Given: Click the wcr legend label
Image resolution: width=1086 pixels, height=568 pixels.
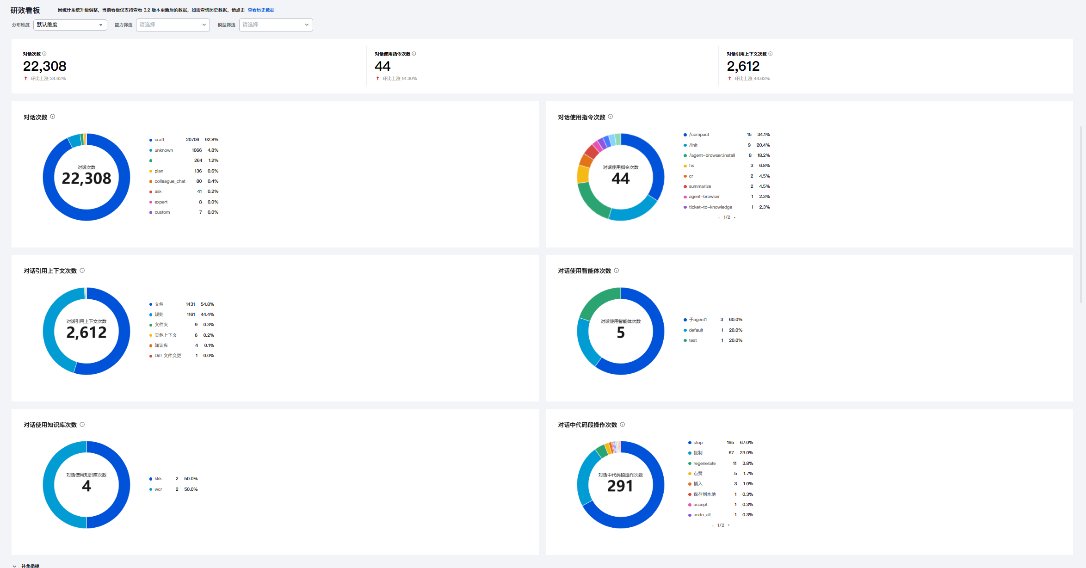Looking at the screenshot, I should (158, 489).
